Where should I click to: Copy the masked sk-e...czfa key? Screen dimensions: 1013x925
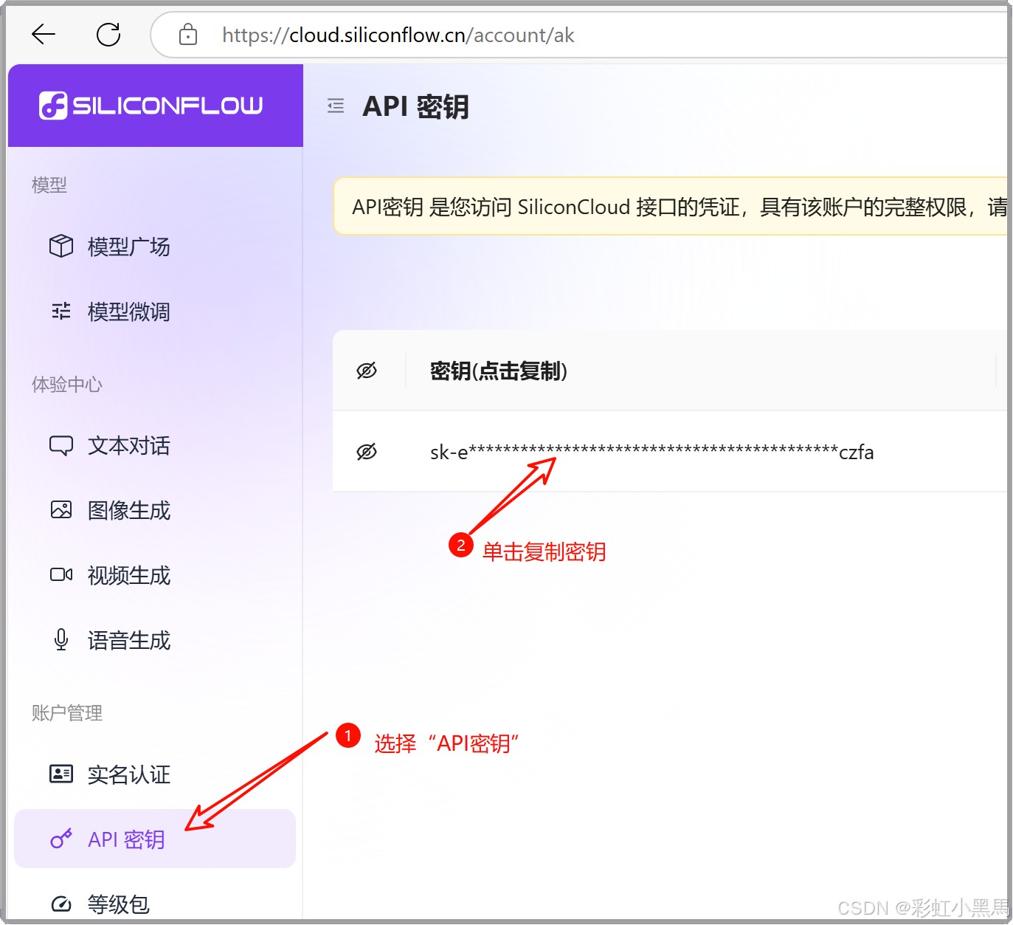pos(651,452)
